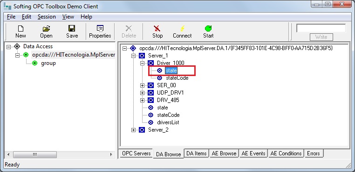Click the DRV_485 node icon
This screenshot has width=355, height=172.
[151, 100]
